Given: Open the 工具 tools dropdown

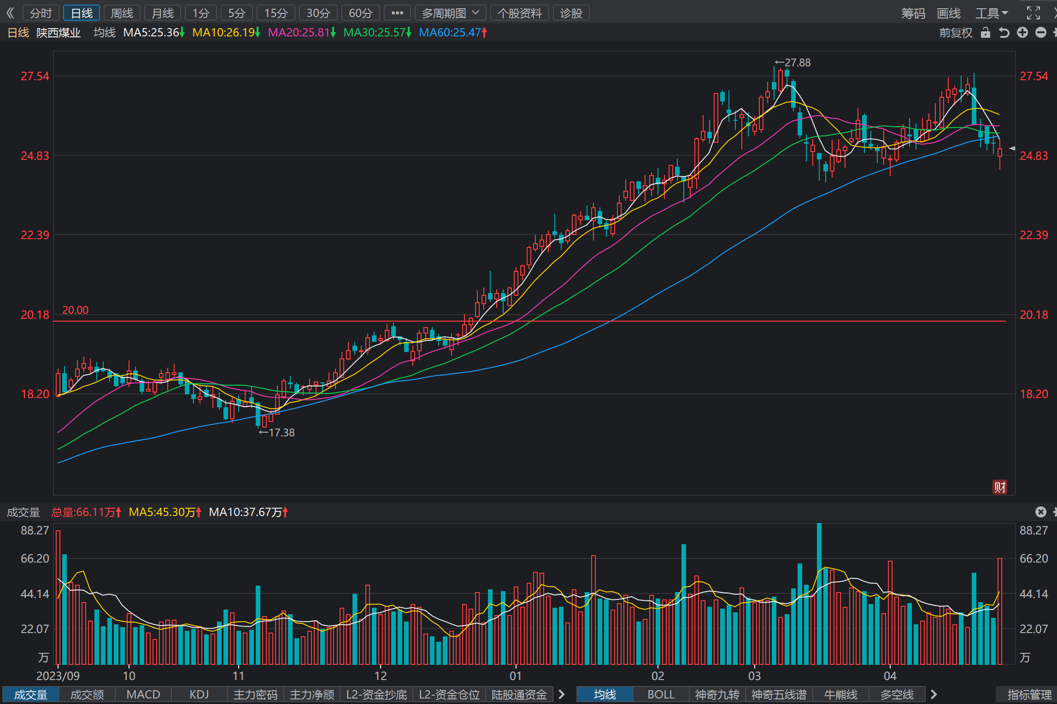Looking at the screenshot, I should point(992,13).
